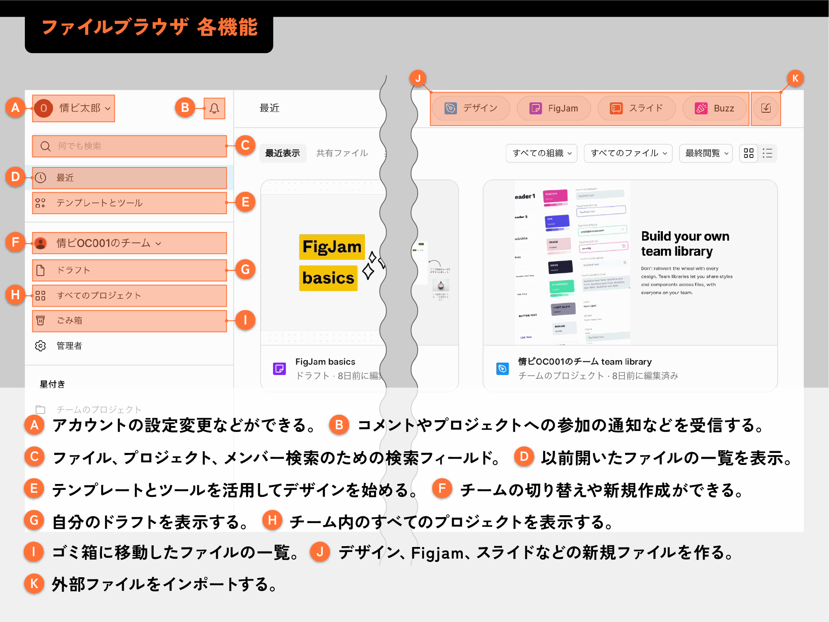Click the clock icon beside 最近

(x=41, y=178)
